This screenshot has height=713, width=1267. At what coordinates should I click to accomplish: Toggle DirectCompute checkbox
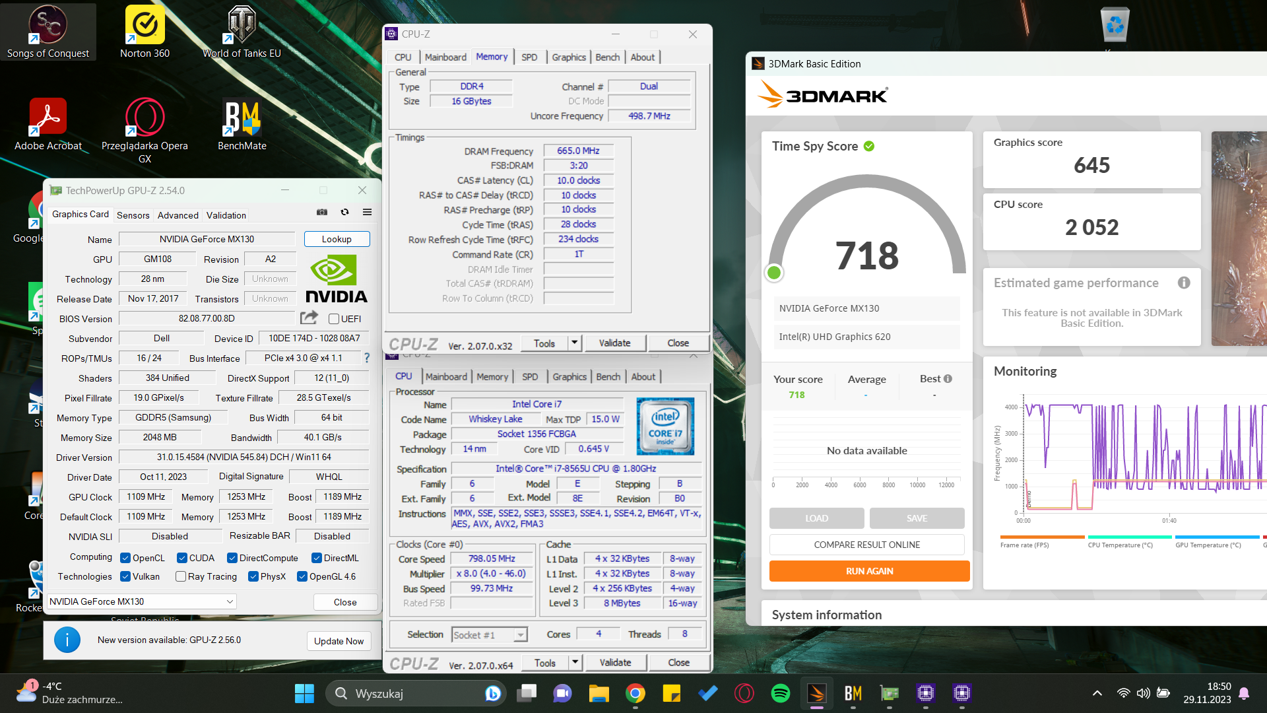click(232, 558)
